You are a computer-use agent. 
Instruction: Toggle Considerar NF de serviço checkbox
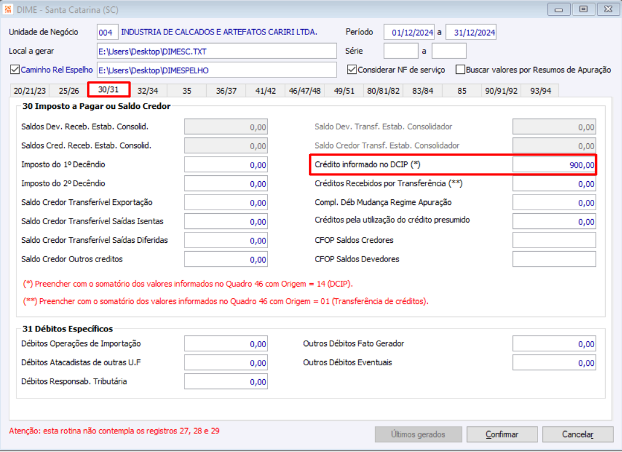click(352, 70)
